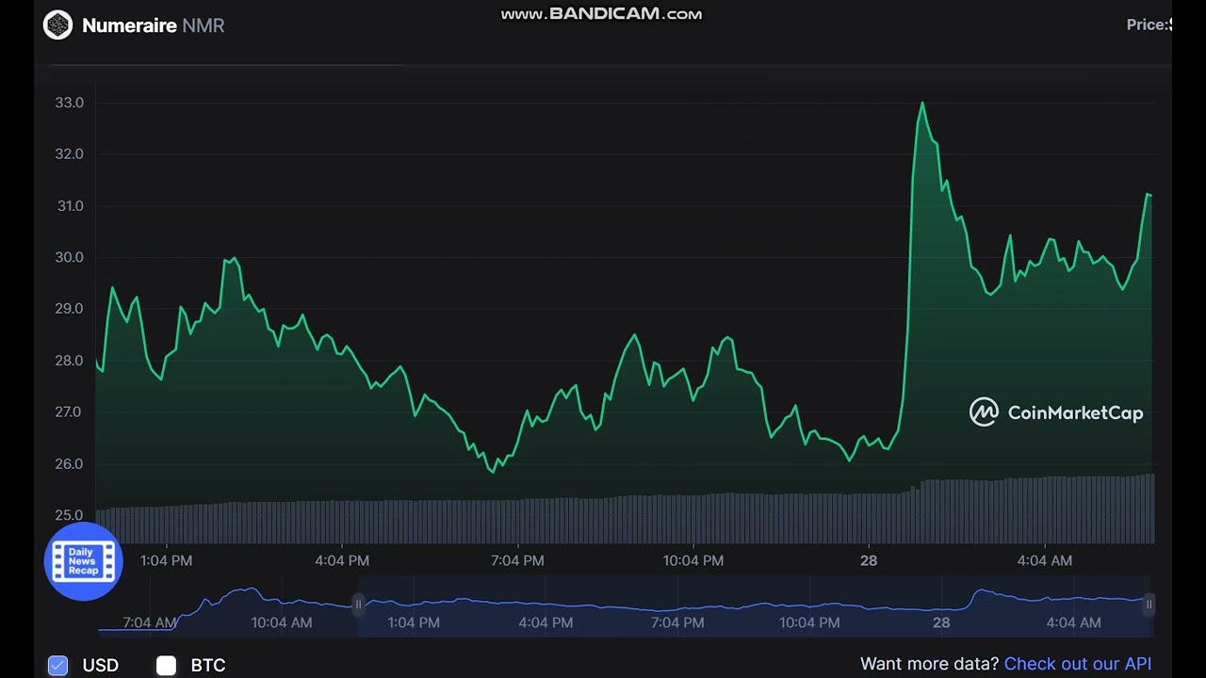Grab the right range handle of mini chart
Image resolution: width=1206 pixels, height=678 pixels.
(x=1149, y=604)
